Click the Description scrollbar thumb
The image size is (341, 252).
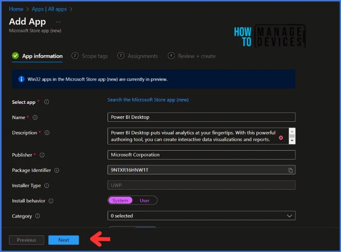tap(292, 136)
